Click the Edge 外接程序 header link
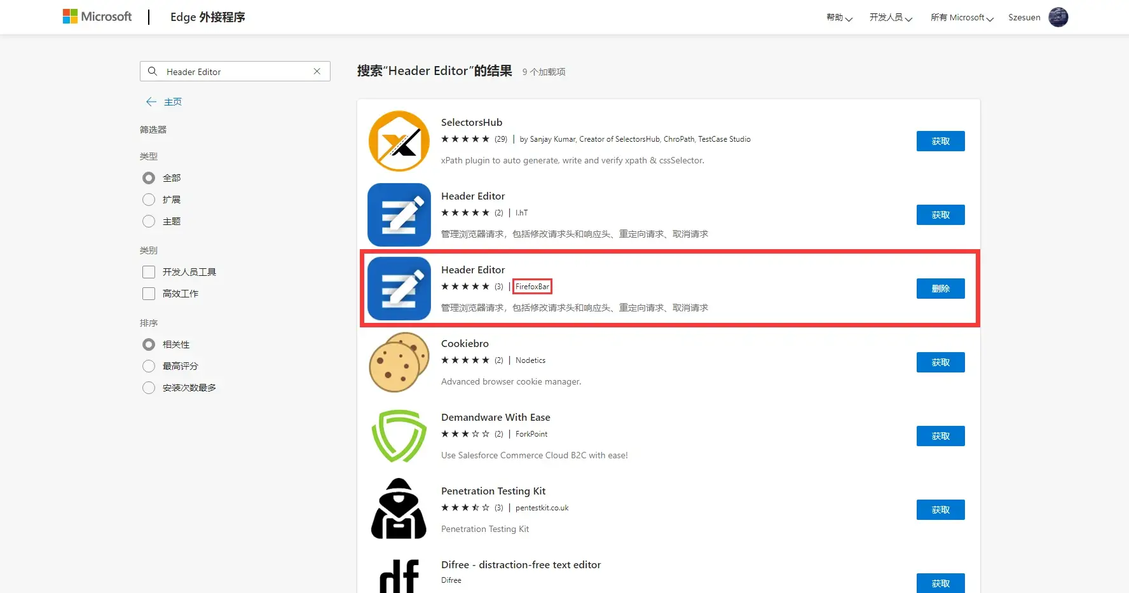The height and width of the screenshot is (593, 1129). click(207, 17)
